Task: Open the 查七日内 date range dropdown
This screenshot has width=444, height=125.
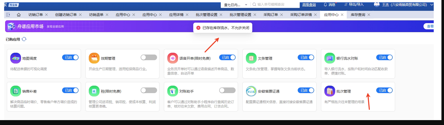Action: coord(235,5)
